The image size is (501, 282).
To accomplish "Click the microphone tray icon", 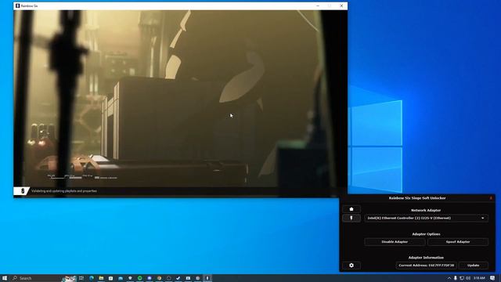I will click(456, 278).
